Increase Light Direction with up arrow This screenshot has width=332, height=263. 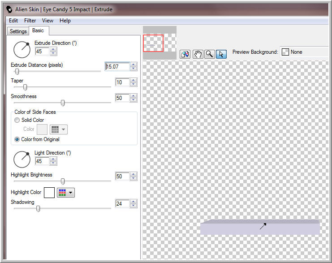(x=53, y=159)
